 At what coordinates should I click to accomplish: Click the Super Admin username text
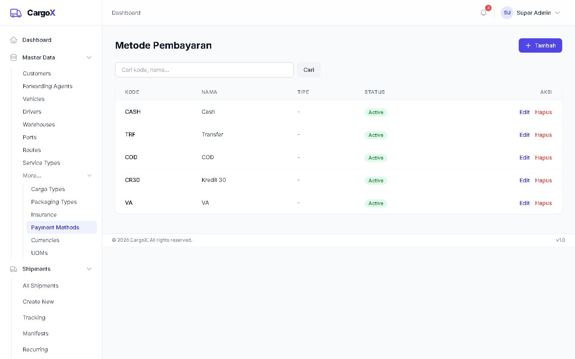click(534, 13)
